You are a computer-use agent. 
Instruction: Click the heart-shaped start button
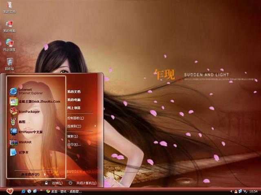pos(10,191)
